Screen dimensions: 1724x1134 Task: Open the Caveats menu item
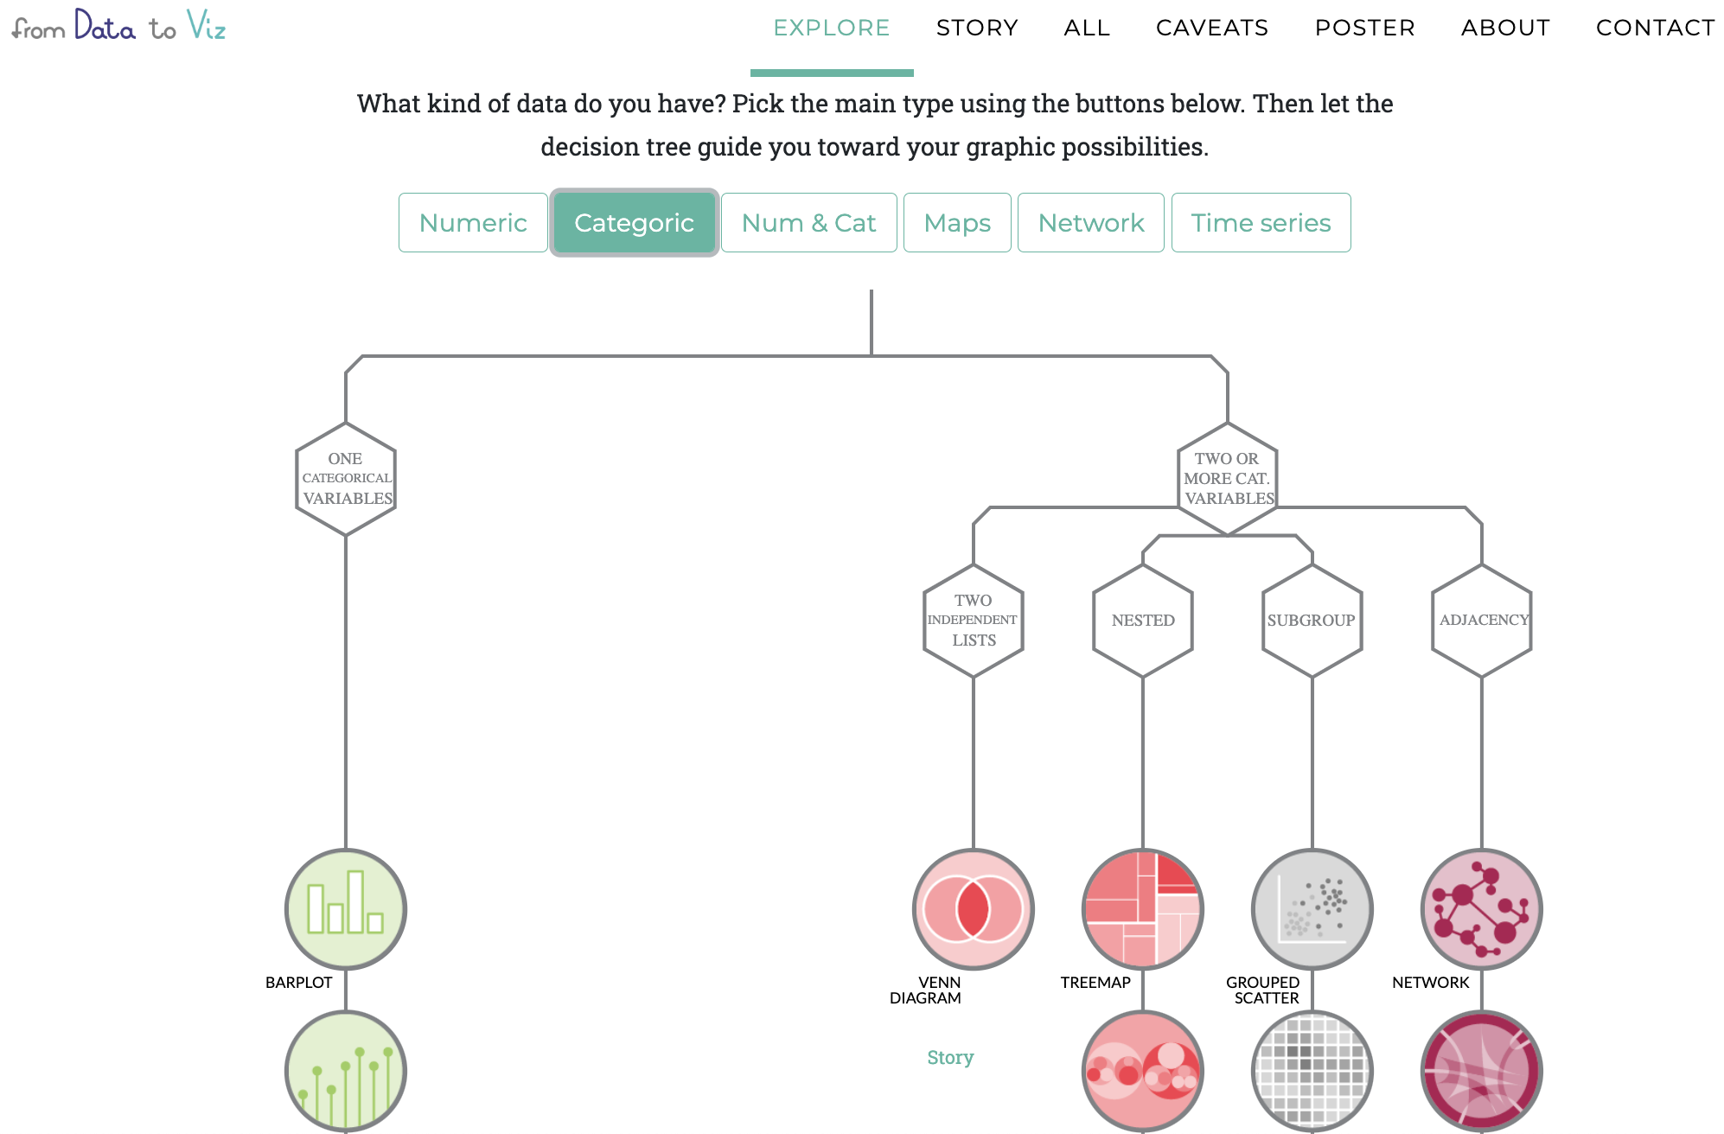1212,28
